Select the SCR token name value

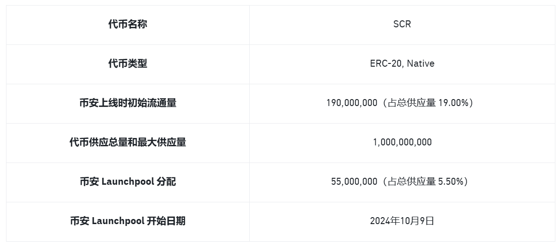pyautogui.click(x=402, y=25)
